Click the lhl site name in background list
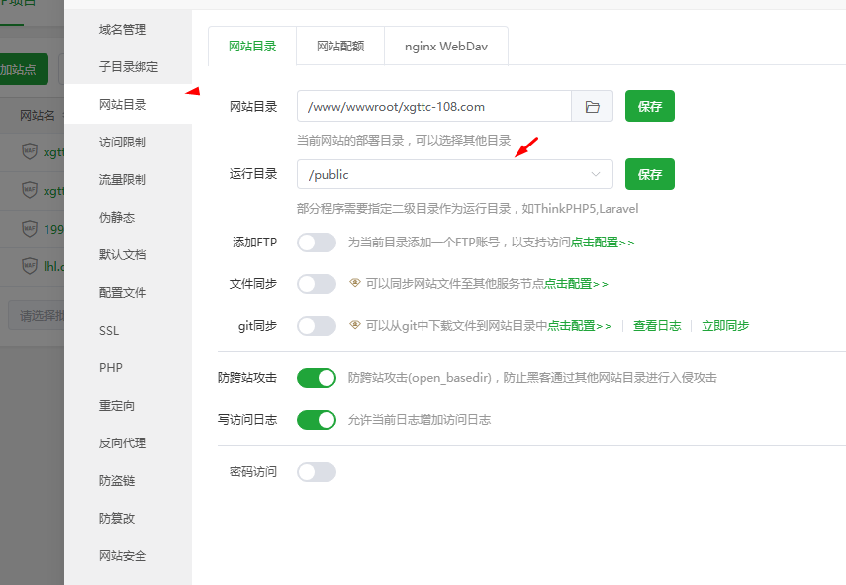Viewport: 846px width, 585px height. click(x=53, y=266)
